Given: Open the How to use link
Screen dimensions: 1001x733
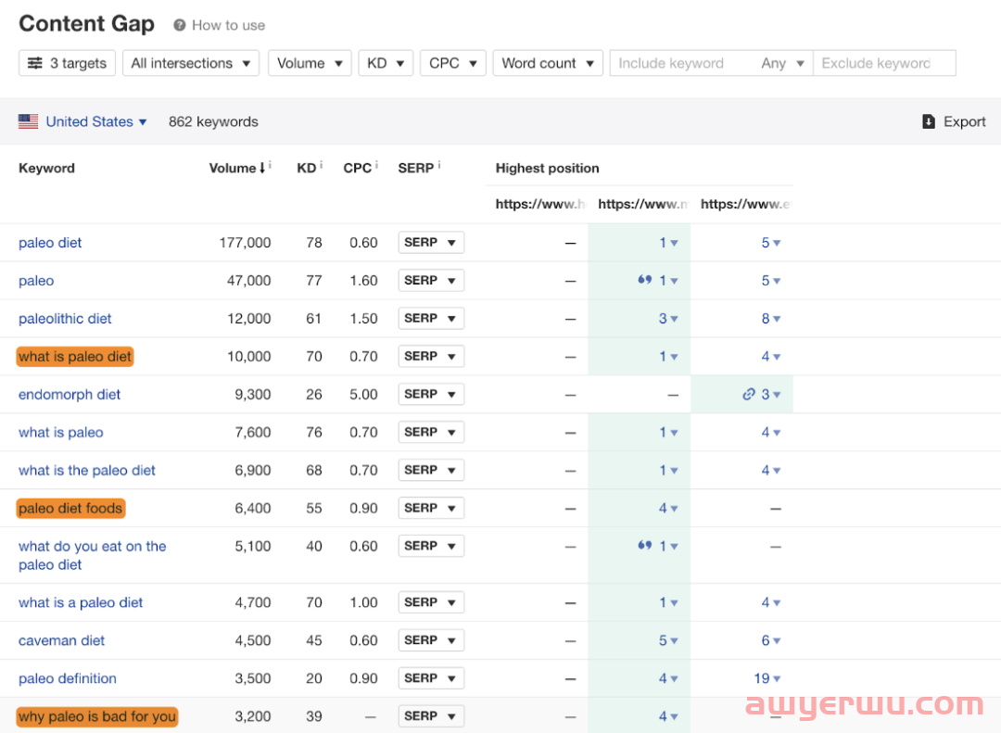Looking at the screenshot, I should pyautogui.click(x=229, y=25).
